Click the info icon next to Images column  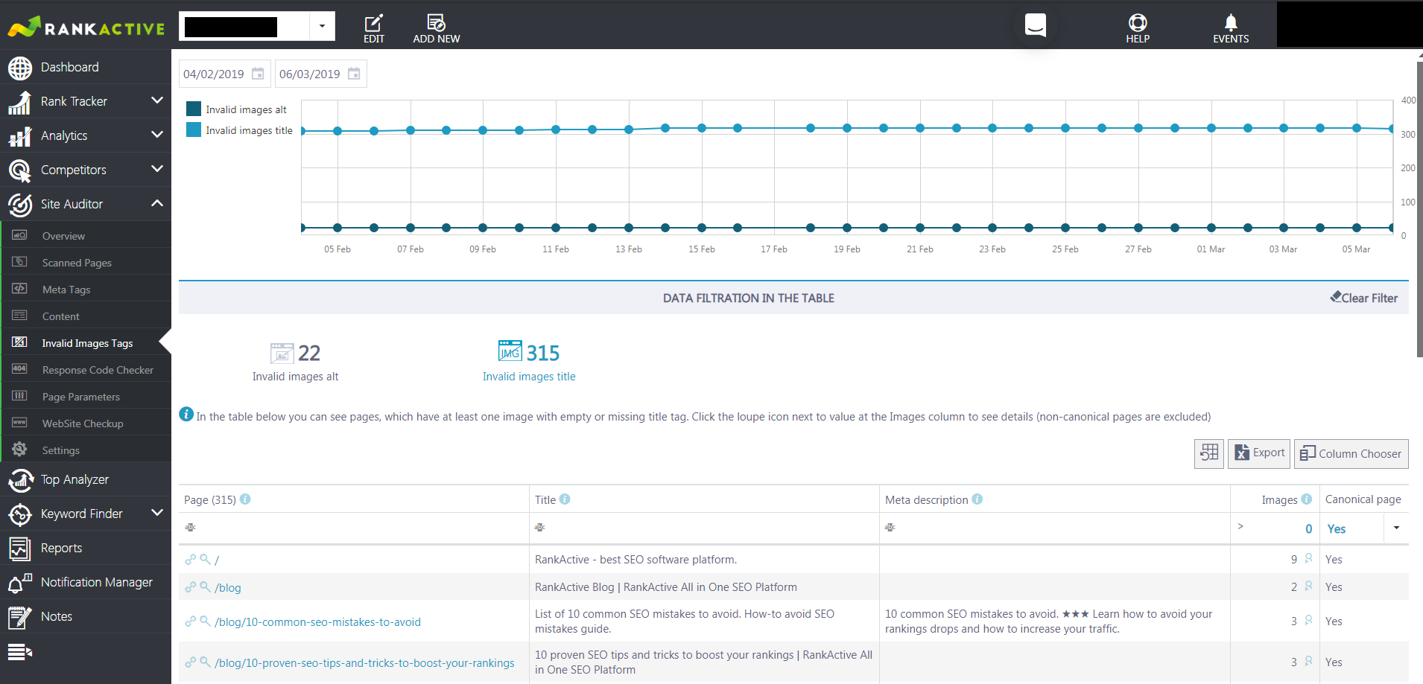pos(1306,499)
